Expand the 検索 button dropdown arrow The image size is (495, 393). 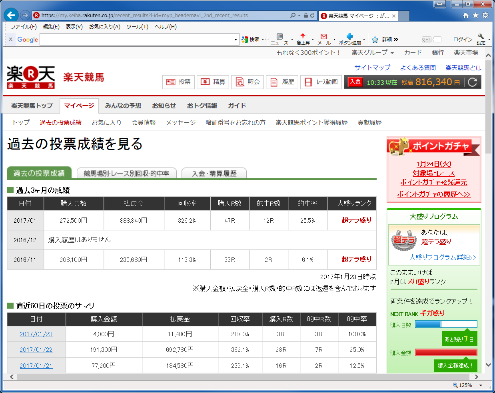(x=263, y=39)
